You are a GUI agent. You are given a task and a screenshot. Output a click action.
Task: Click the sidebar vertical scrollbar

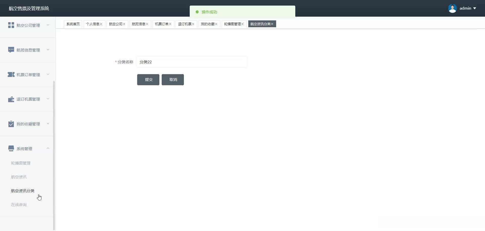coord(54,155)
